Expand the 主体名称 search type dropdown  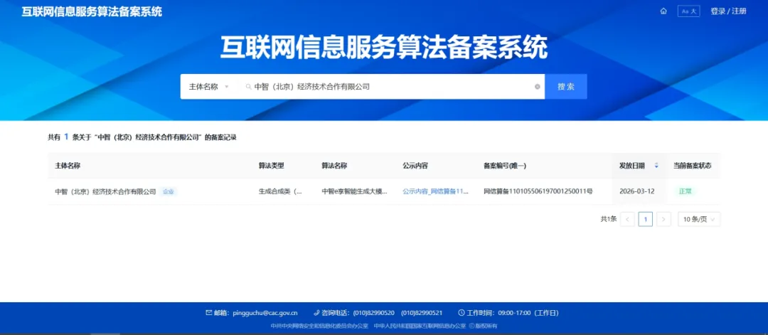[208, 87]
